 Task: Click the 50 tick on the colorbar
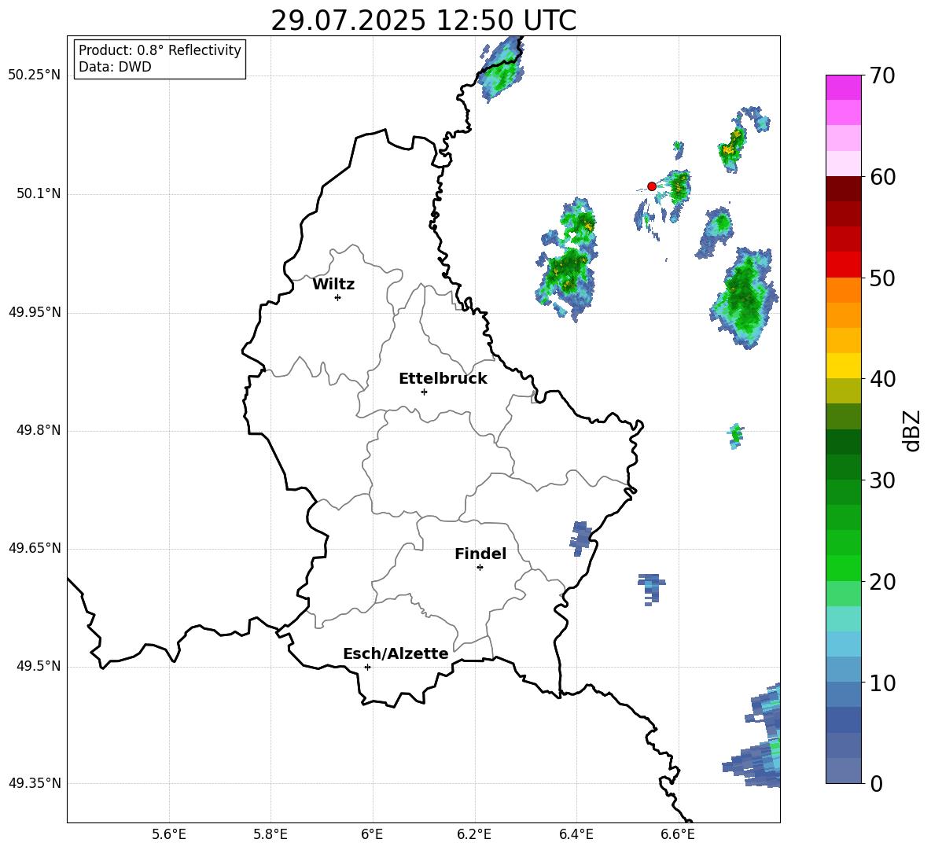[882, 278]
